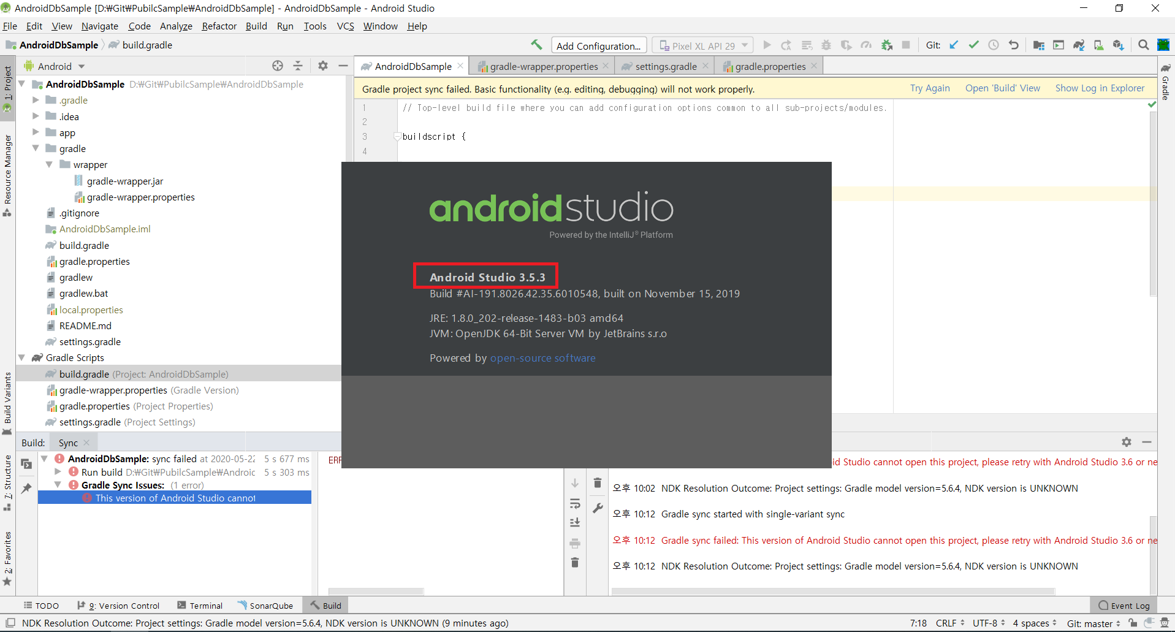Click the Search Everywhere magnifier icon

[x=1143, y=45]
